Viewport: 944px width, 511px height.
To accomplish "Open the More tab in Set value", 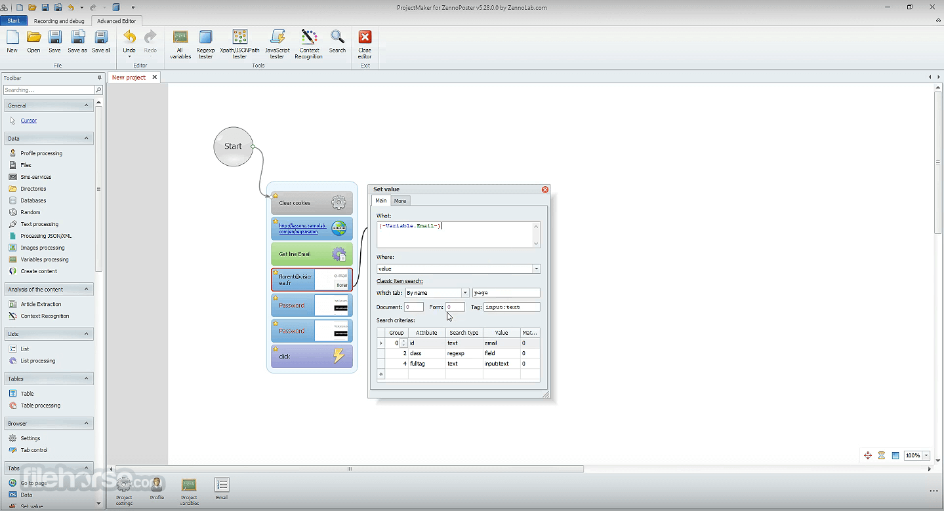I will click(400, 201).
